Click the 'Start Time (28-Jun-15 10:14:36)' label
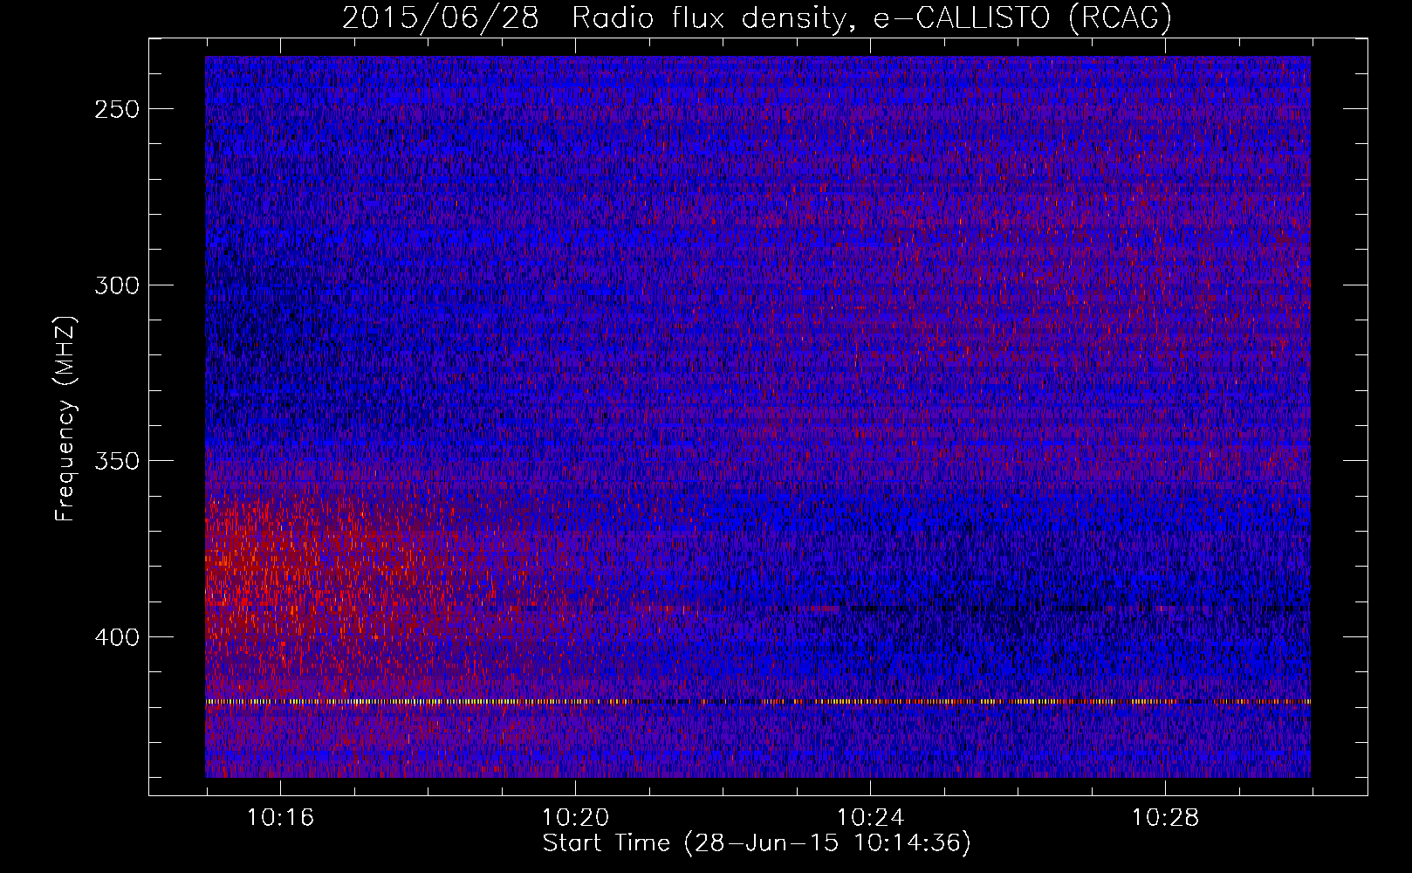 click(757, 843)
